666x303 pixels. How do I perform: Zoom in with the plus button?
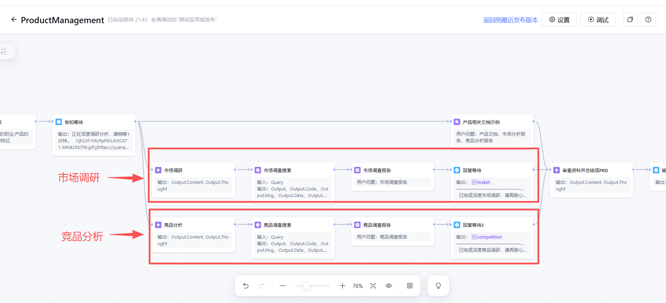point(342,286)
